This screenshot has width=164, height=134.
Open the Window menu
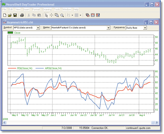(x=67, y=9)
